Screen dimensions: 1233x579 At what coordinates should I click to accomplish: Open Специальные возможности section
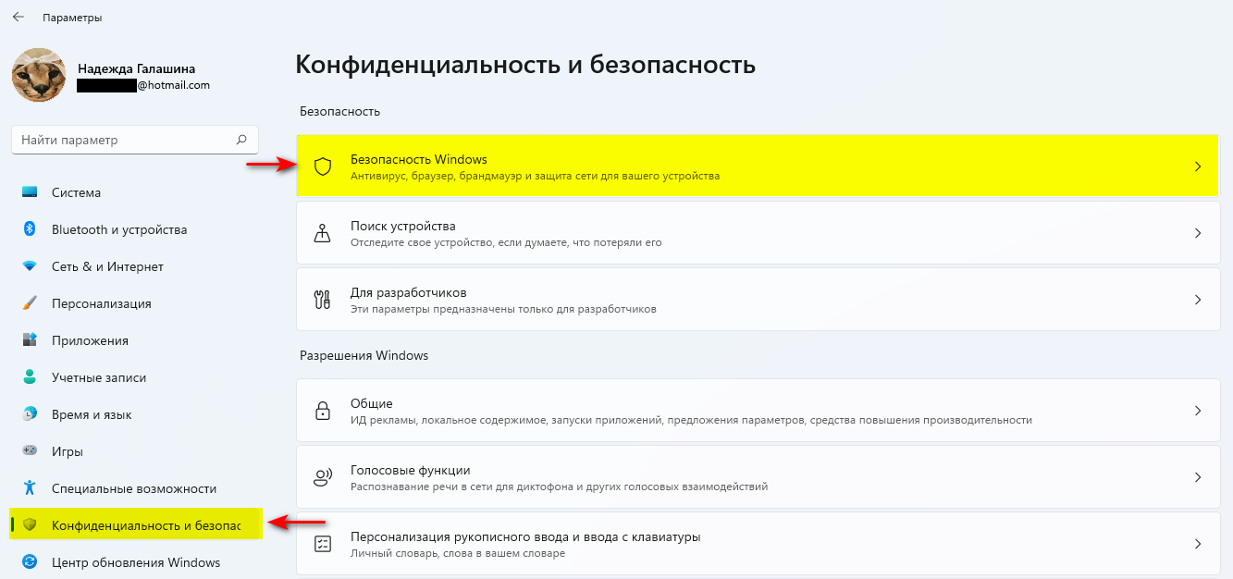pos(135,488)
